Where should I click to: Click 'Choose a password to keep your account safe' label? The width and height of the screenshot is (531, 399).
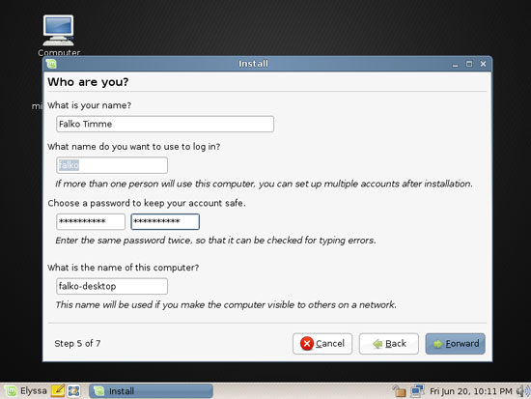pos(147,203)
